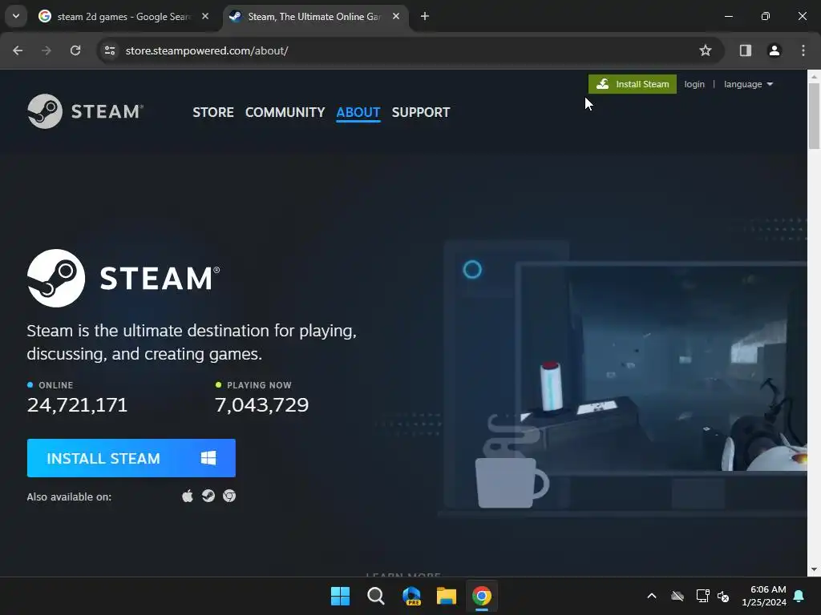Click the green Install Steam button

[633, 84]
